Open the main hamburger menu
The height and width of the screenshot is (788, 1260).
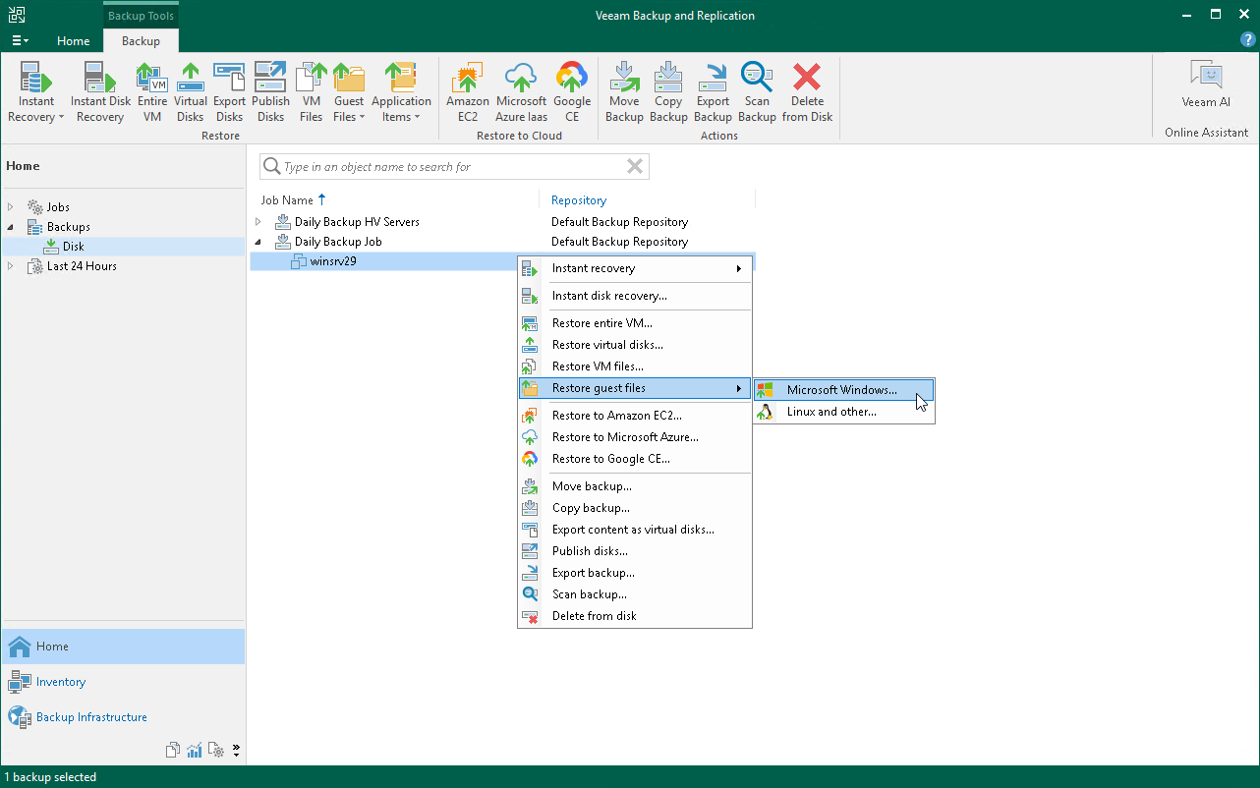coord(20,40)
